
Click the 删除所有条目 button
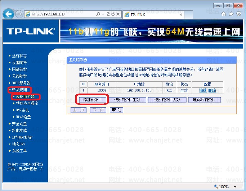click(204, 100)
